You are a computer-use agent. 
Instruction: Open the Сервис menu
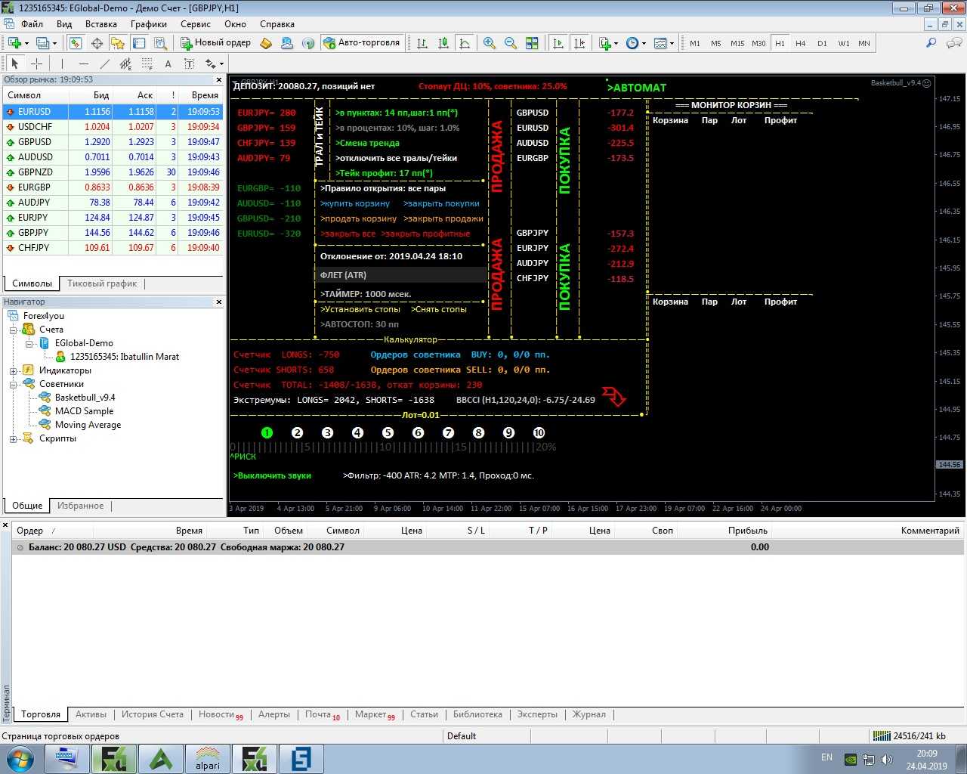click(x=195, y=24)
